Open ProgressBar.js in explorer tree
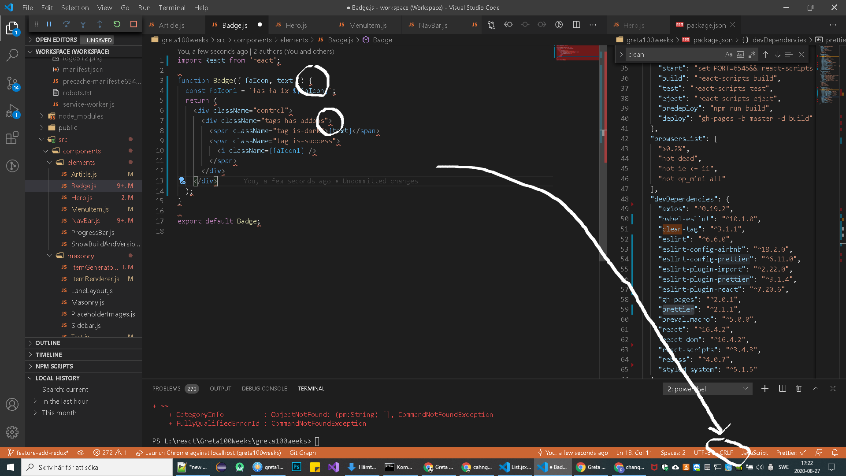 coord(93,232)
